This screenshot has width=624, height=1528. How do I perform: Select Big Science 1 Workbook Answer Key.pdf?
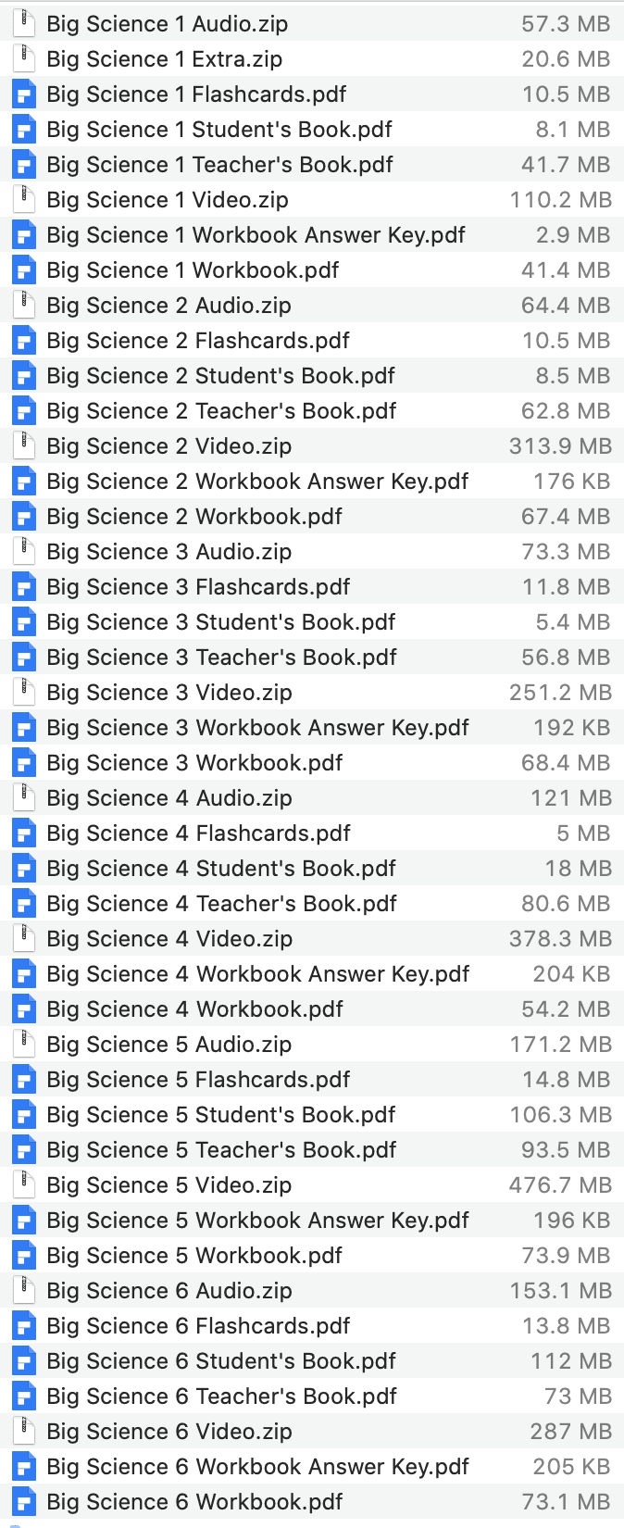tap(256, 235)
